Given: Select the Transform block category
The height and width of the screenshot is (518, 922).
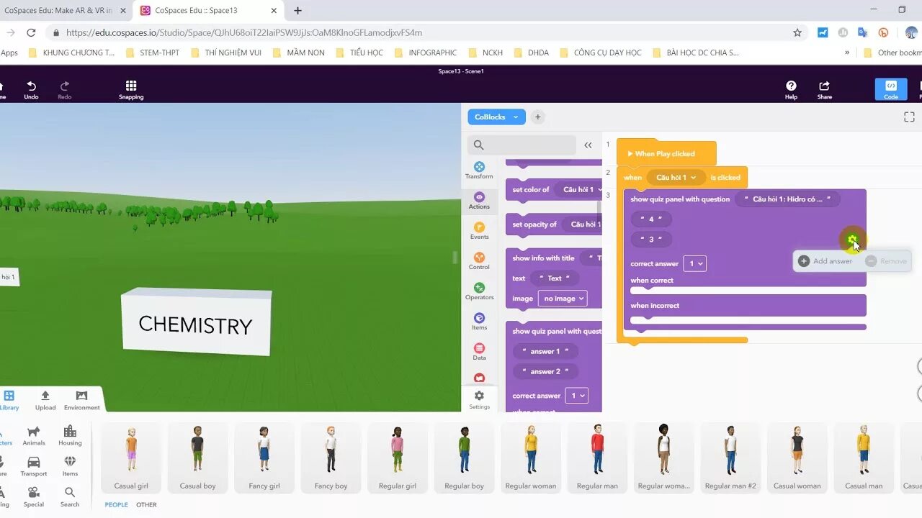Looking at the screenshot, I should coord(479,171).
